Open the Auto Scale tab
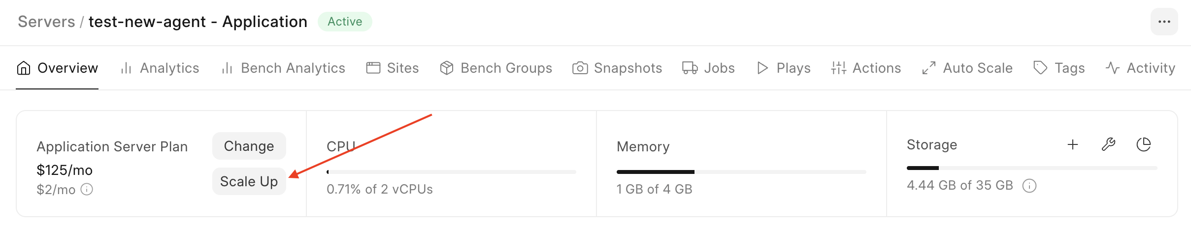This screenshot has height=227, width=1191. pos(967,68)
